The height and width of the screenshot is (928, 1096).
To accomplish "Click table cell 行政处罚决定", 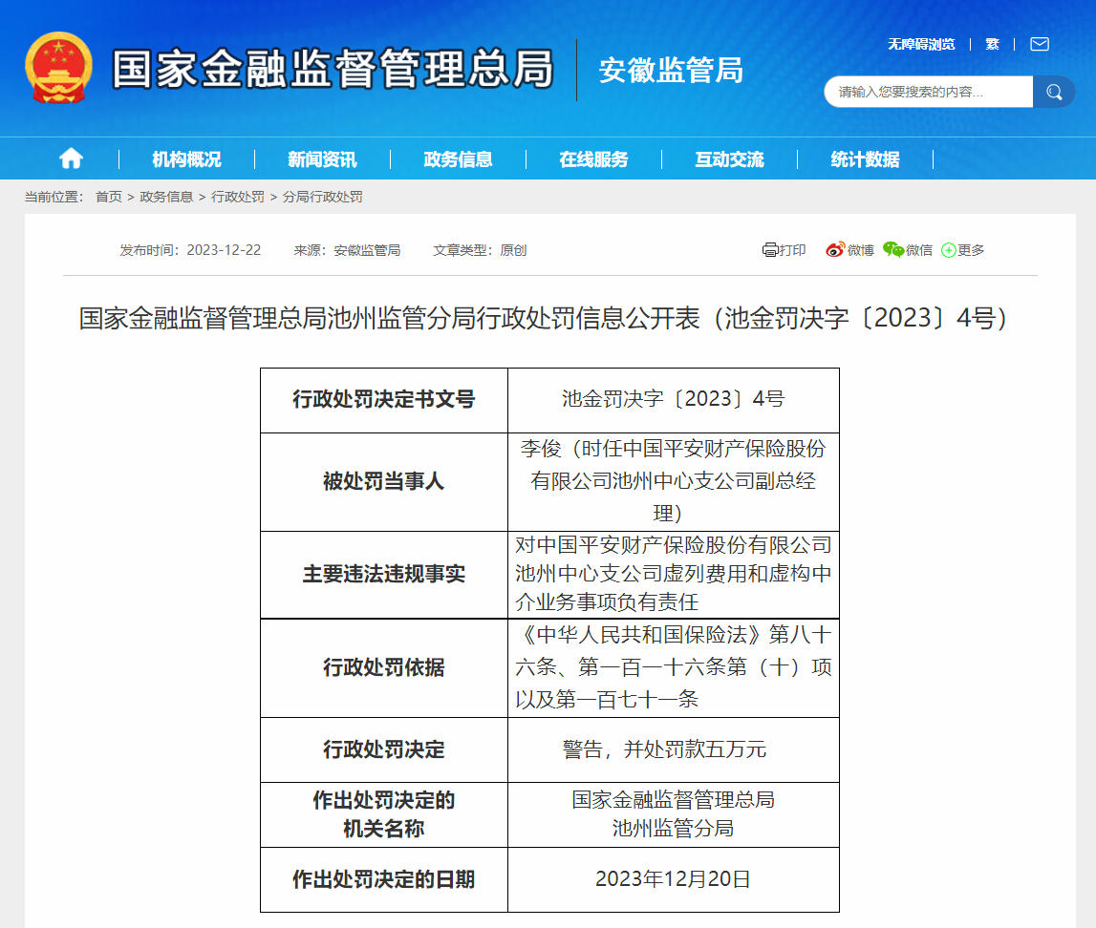I will point(384,749).
